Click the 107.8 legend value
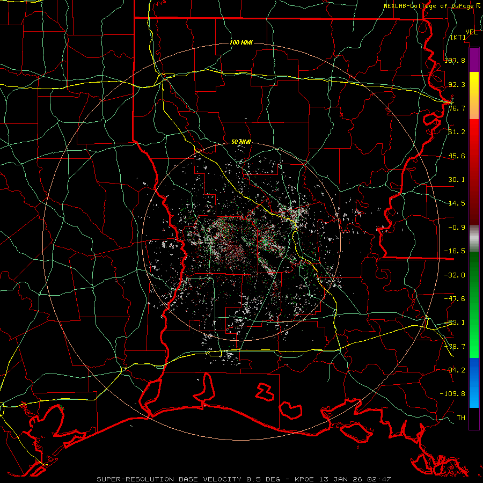Viewport: 483px width, 483px height. [x=455, y=60]
